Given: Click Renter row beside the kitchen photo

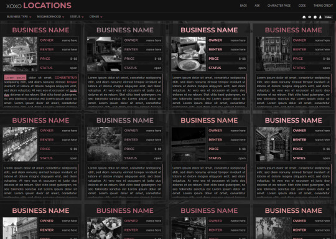Looking at the screenshot, I should coord(143,50).
